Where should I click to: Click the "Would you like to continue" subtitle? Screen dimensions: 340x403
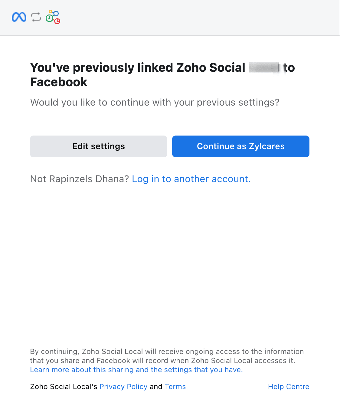[155, 103]
